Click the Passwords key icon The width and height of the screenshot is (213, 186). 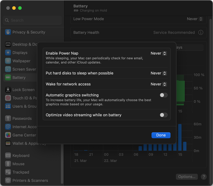[8, 118]
